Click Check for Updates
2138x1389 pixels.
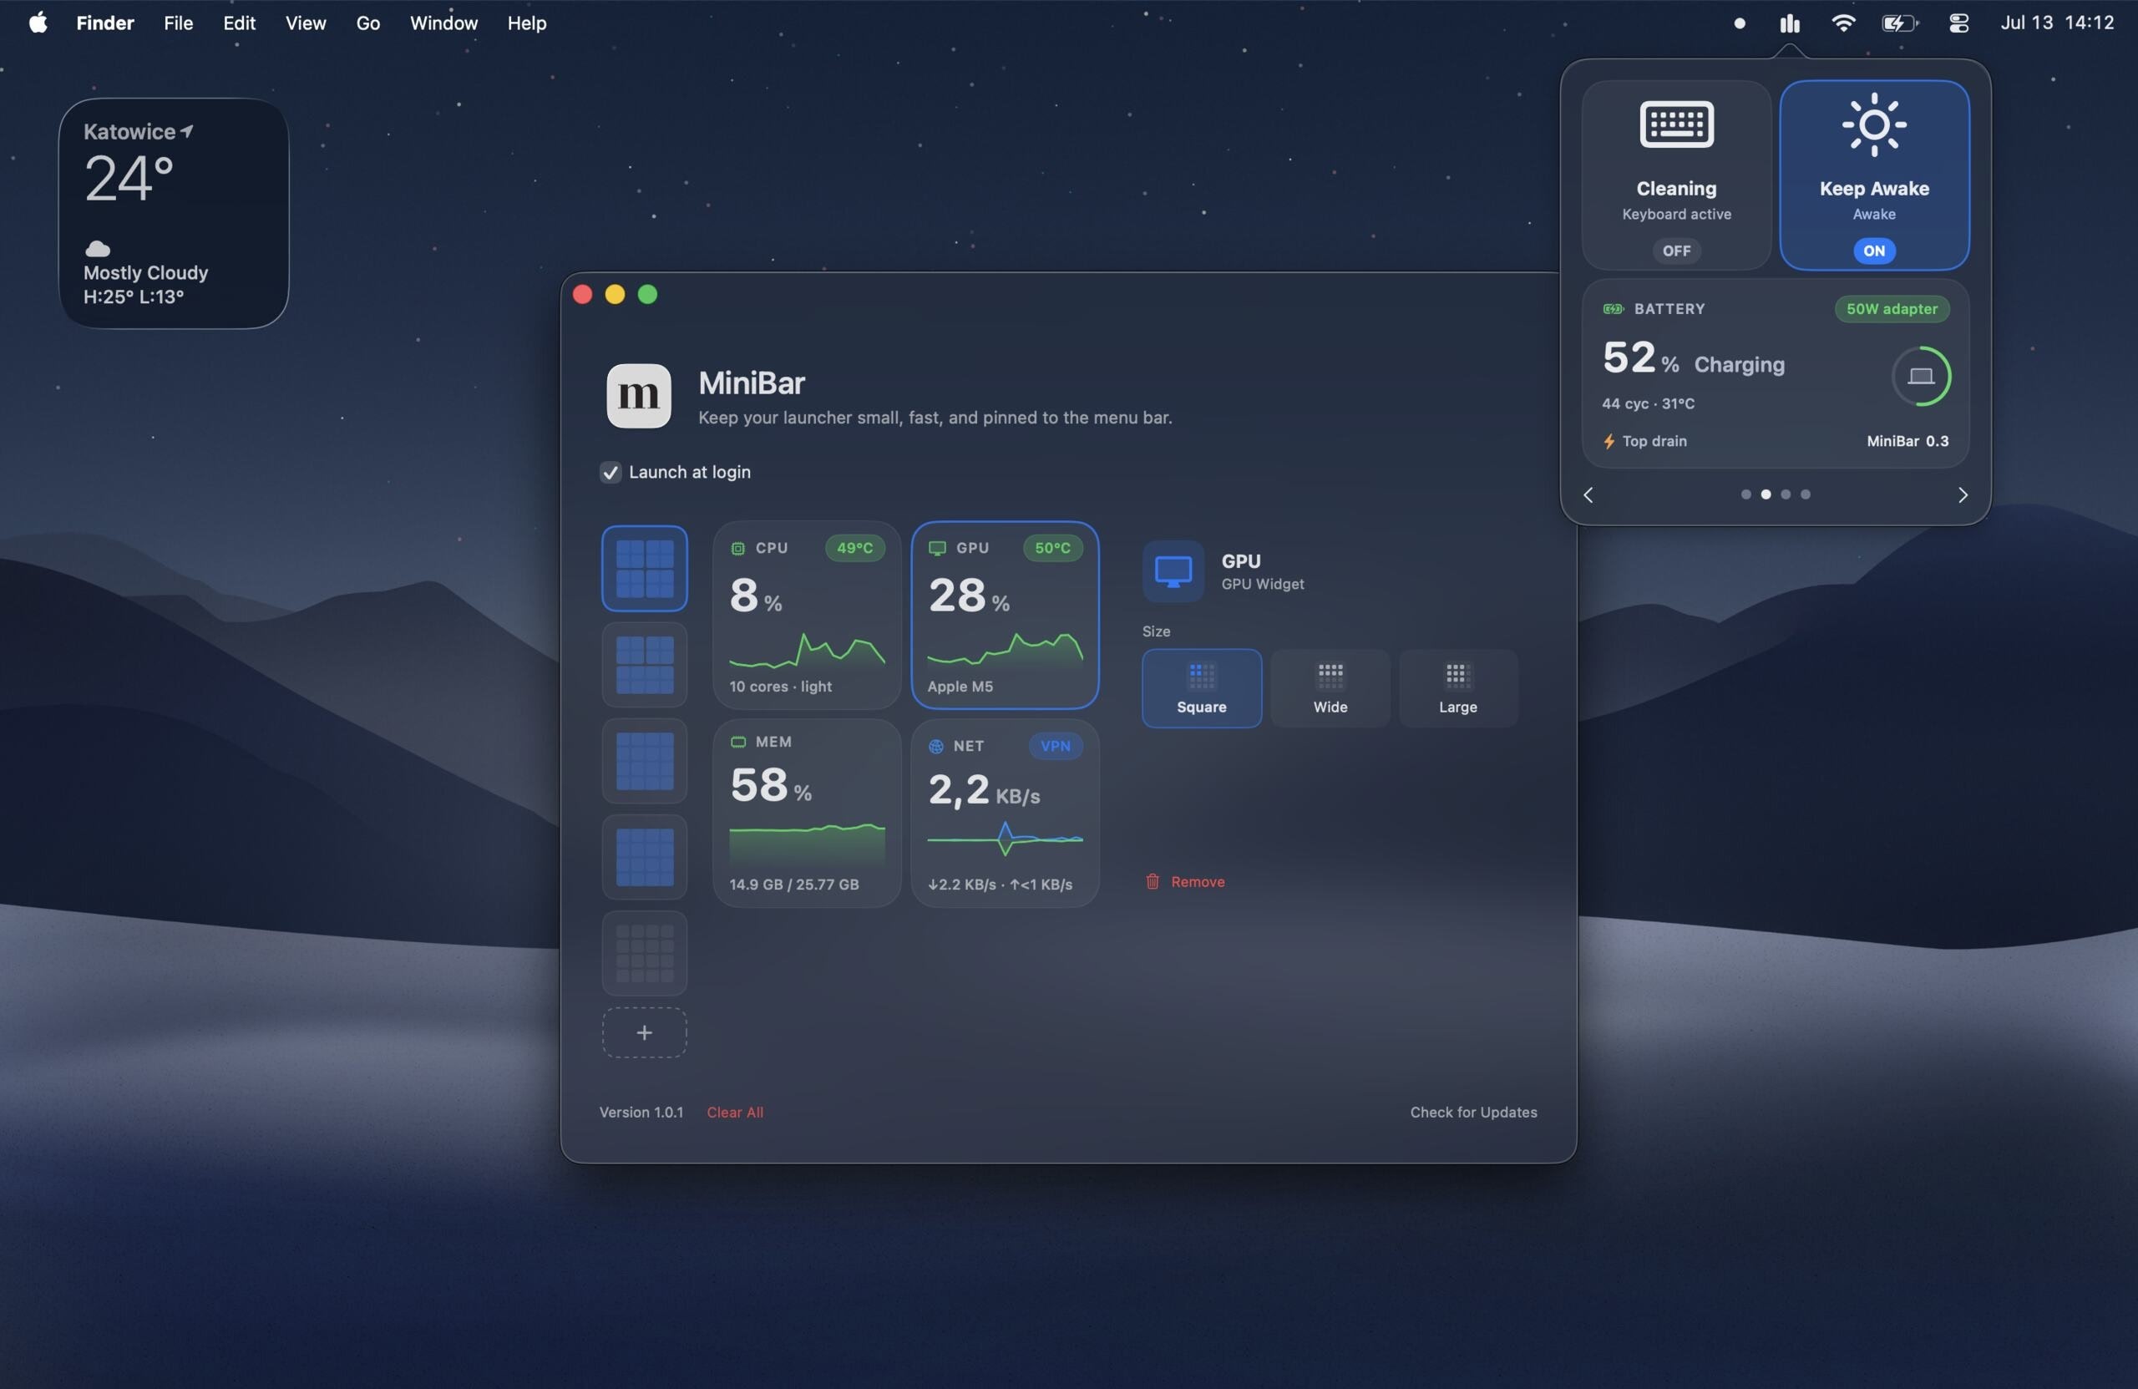point(1473,1113)
